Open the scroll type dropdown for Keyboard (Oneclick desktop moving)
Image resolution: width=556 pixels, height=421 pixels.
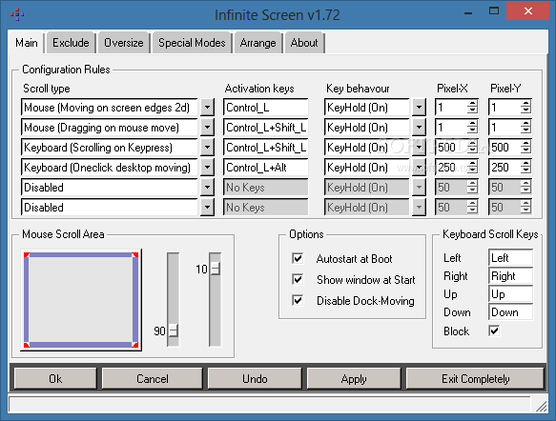pyautogui.click(x=207, y=167)
